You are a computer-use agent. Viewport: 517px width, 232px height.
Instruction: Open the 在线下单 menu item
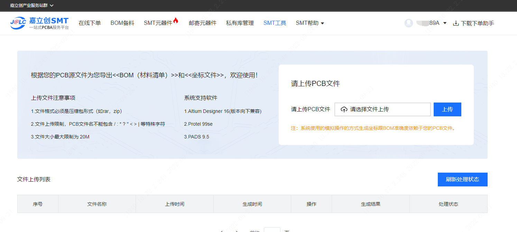point(90,23)
